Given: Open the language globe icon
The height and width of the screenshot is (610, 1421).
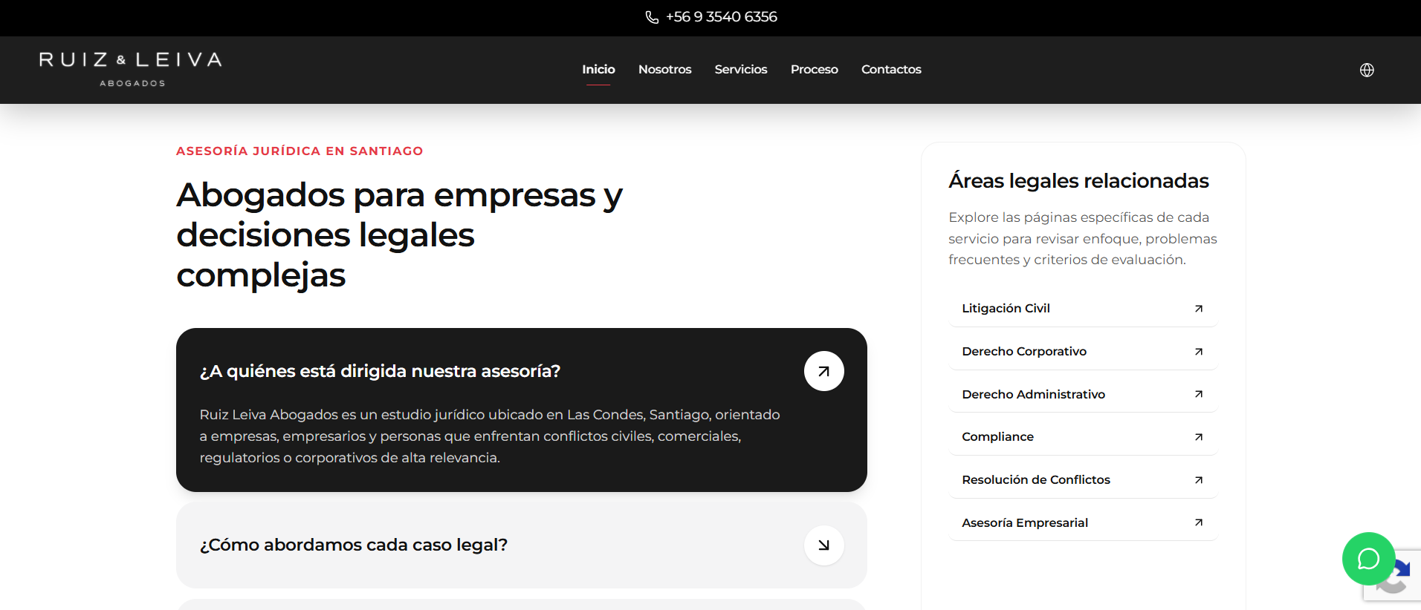Looking at the screenshot, I should (x=1367, y=70).
